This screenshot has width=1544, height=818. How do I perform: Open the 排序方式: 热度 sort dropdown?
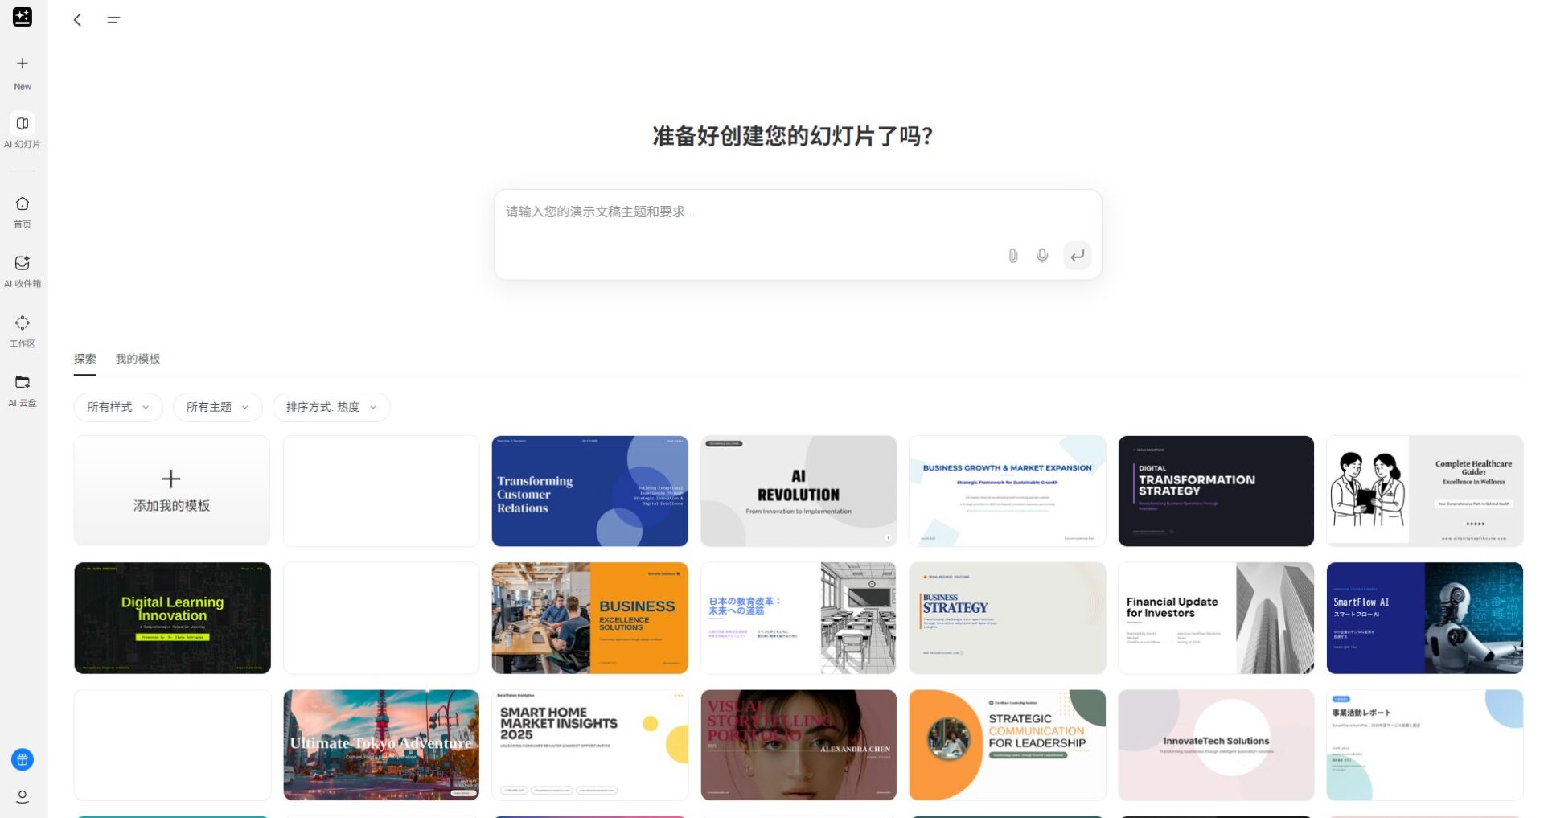coord(331,408)
